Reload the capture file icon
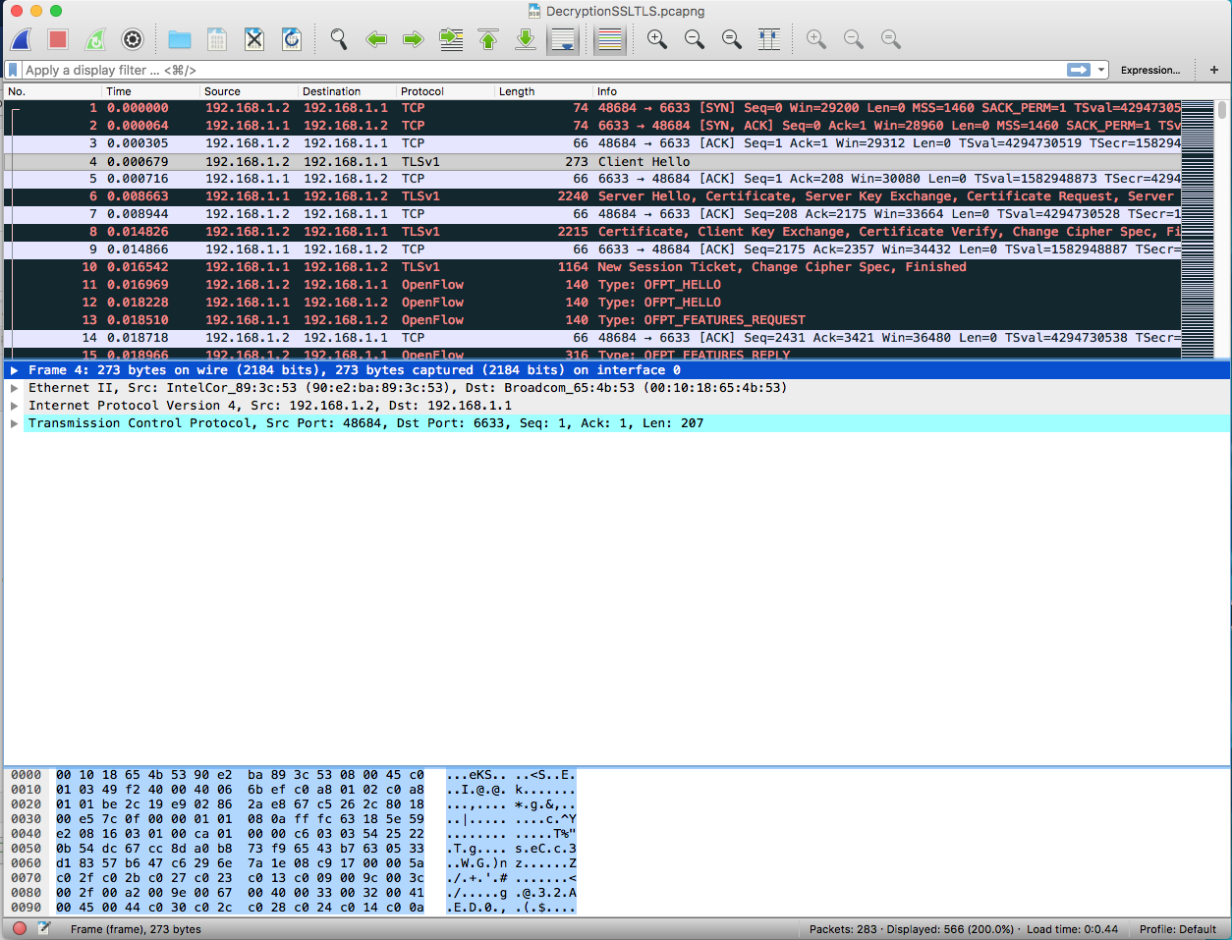Image resolution: width=1232 pixels, height=940 pixels. pyautogui.click(x=292, y=39)
